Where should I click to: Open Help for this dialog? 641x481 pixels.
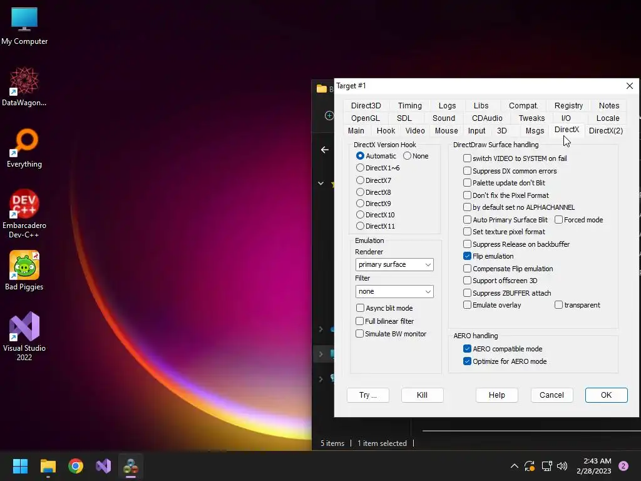tap(496, 395)
